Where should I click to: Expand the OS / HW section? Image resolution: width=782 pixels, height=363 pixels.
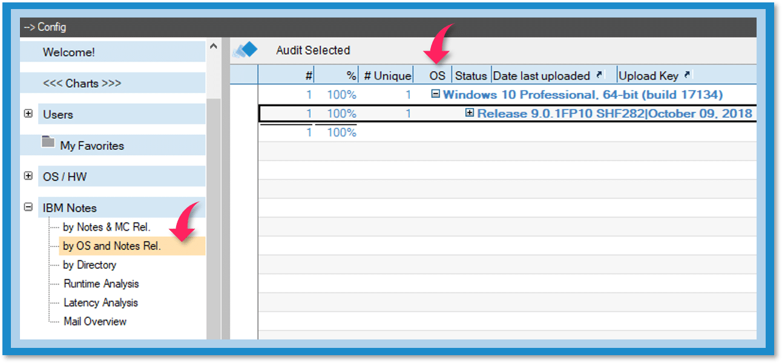(x=28, y=176)
